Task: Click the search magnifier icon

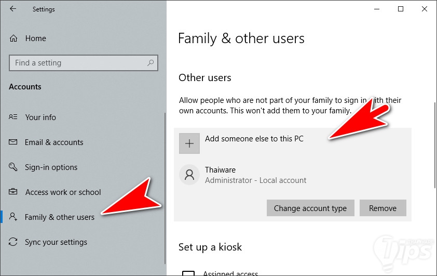Action: click(x=151, y=63)
